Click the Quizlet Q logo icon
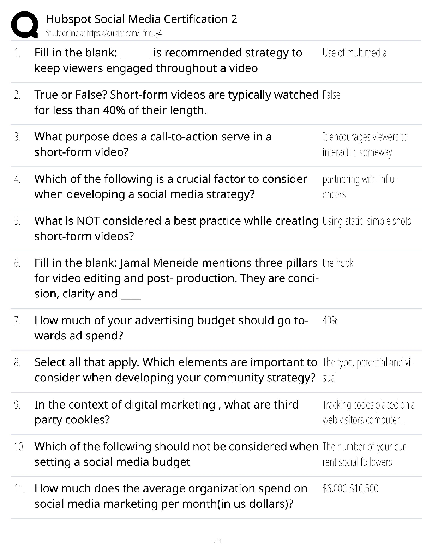 coord(25,24)
